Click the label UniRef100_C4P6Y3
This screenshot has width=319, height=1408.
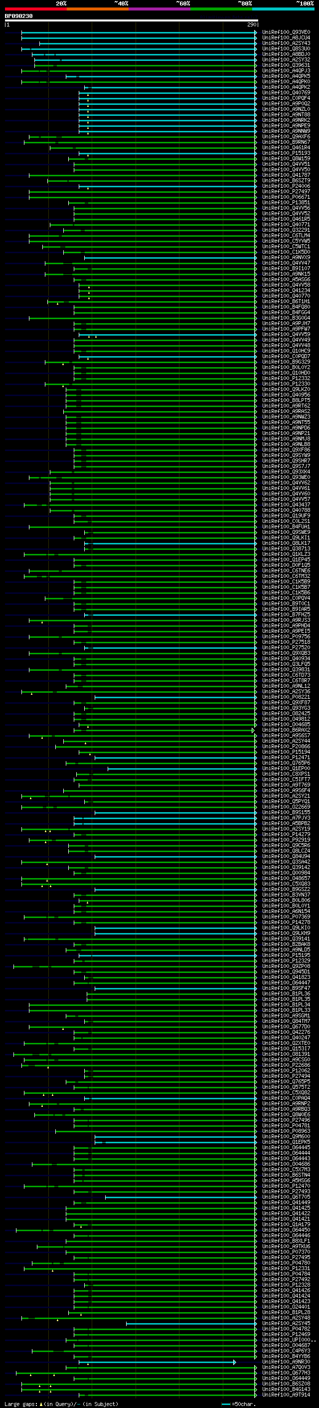(286, 1352)
